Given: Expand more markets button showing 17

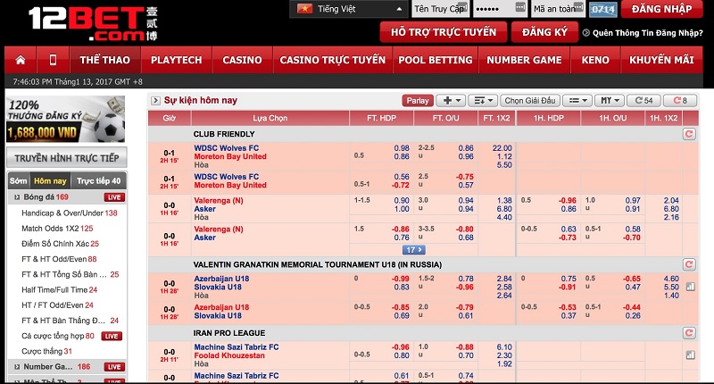Looking at the screenshot, I should pos(414,250).
